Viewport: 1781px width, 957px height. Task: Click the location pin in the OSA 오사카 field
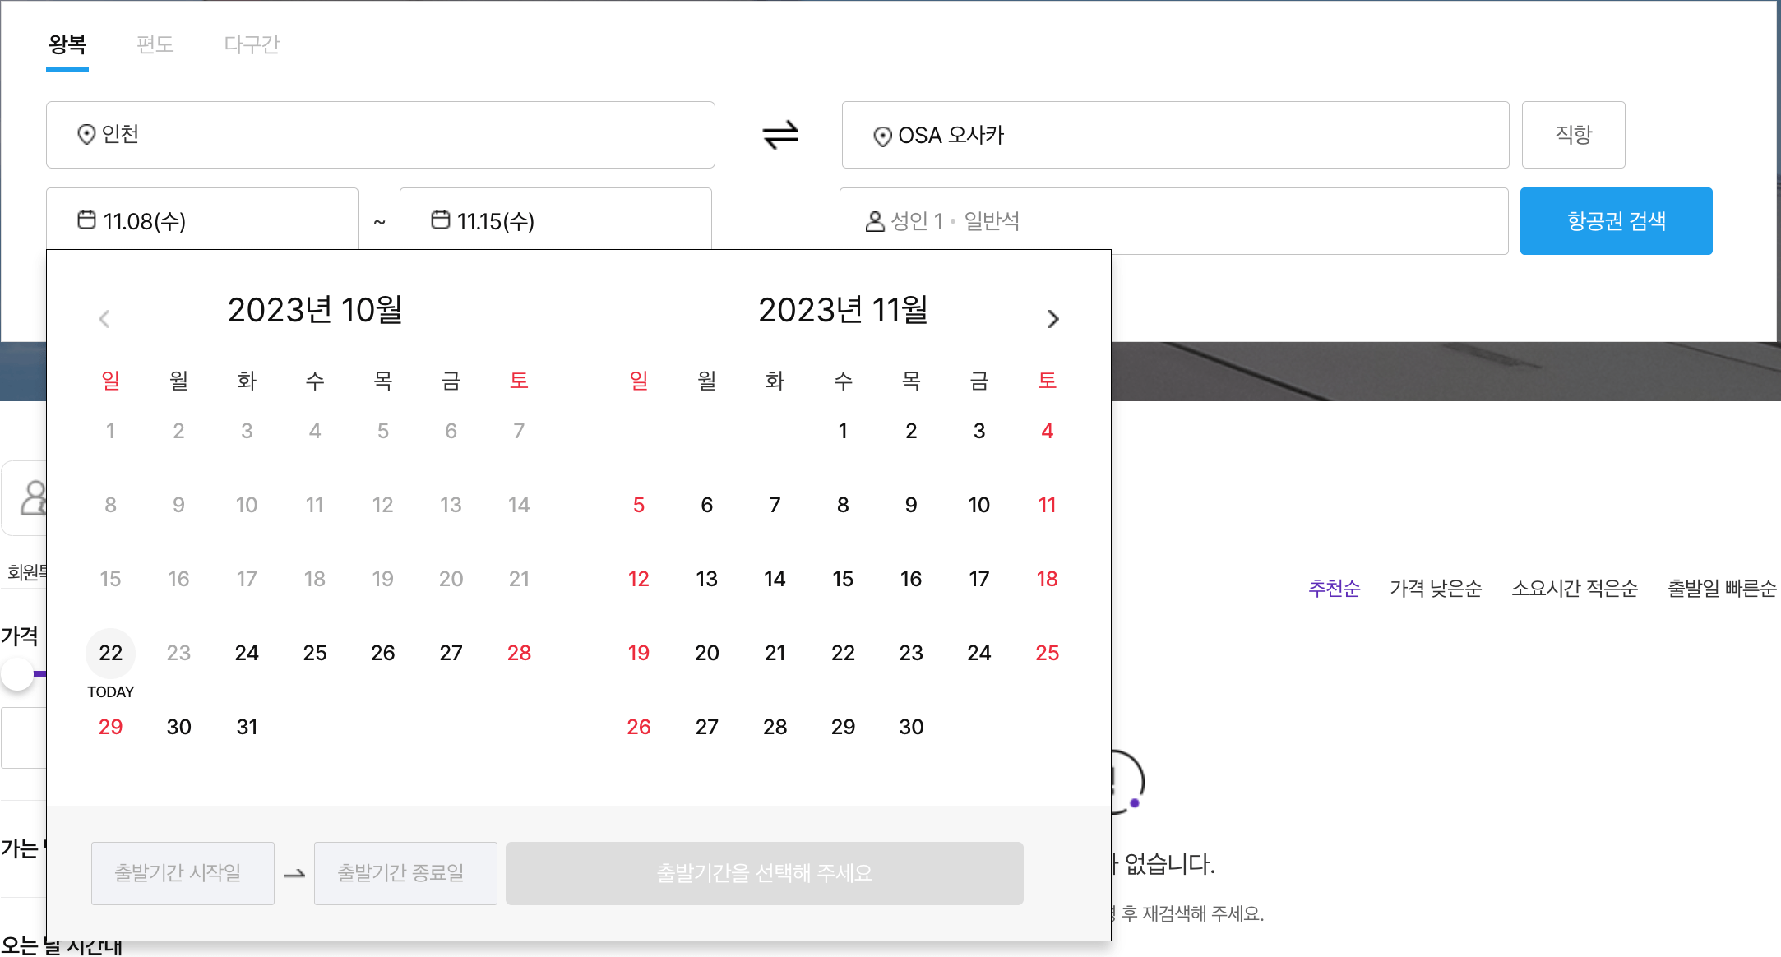coord(881,135)
